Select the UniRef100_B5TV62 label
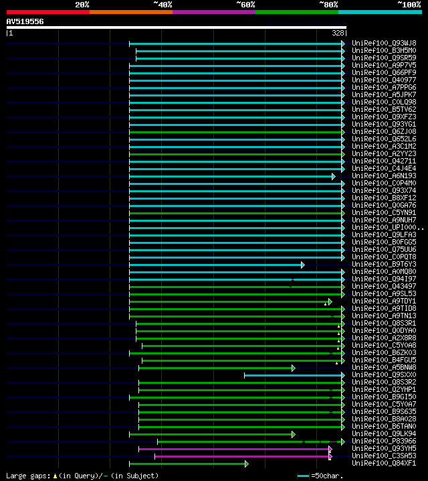 (x=384, y=109)
